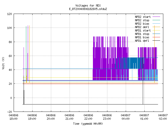Click the x-axis tick '040806 18:00'

[x=13, y=117]
